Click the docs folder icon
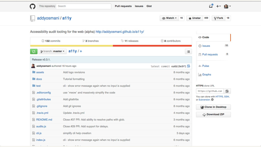The height and width of the screenshot is (147, 261). coord(34,79)
